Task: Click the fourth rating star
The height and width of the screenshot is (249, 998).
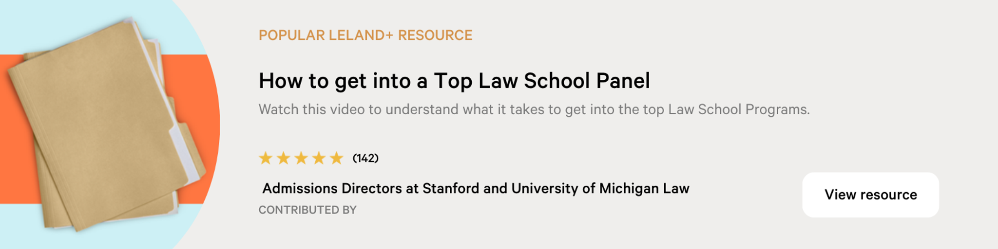Action: point(319,158)
